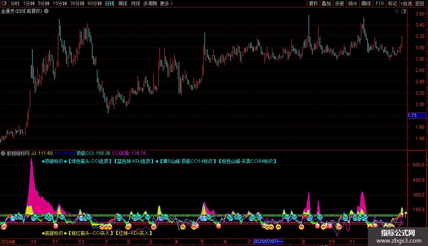The width and height of the screenshot is (428, 246).
Task: Select the 30分钟 period
Action: (77, 3)
